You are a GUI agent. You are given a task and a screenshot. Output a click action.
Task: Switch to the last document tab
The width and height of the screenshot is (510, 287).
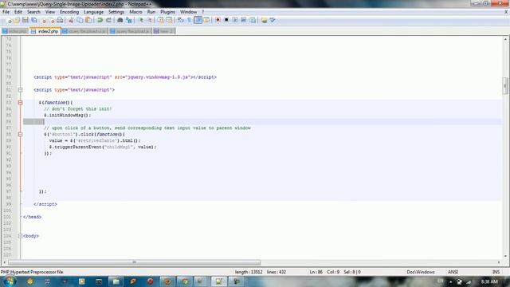(x=164, y=31)
